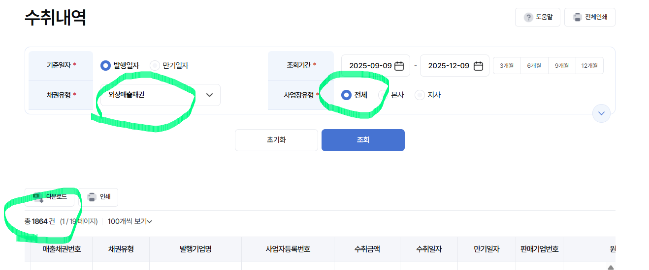Open the end date calendar icon
The height and width of the screenshot is (270, 649).
click(478, 66)
